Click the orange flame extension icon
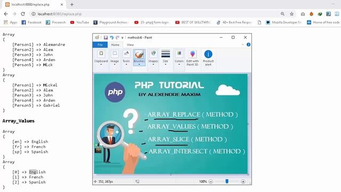 pos(311,14)
